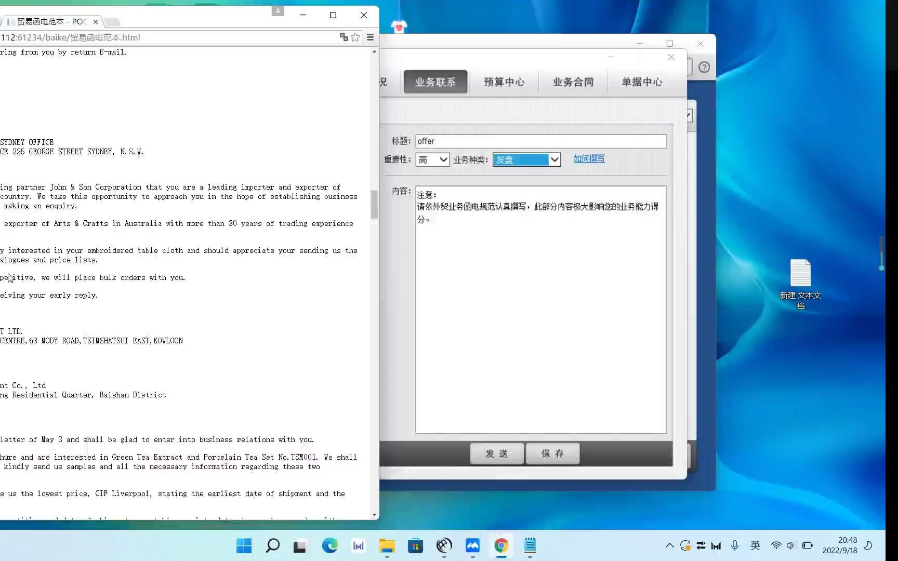Click the microphone tray icon
Viewport: 898px width, 561px height.
(x=734, y=545)
